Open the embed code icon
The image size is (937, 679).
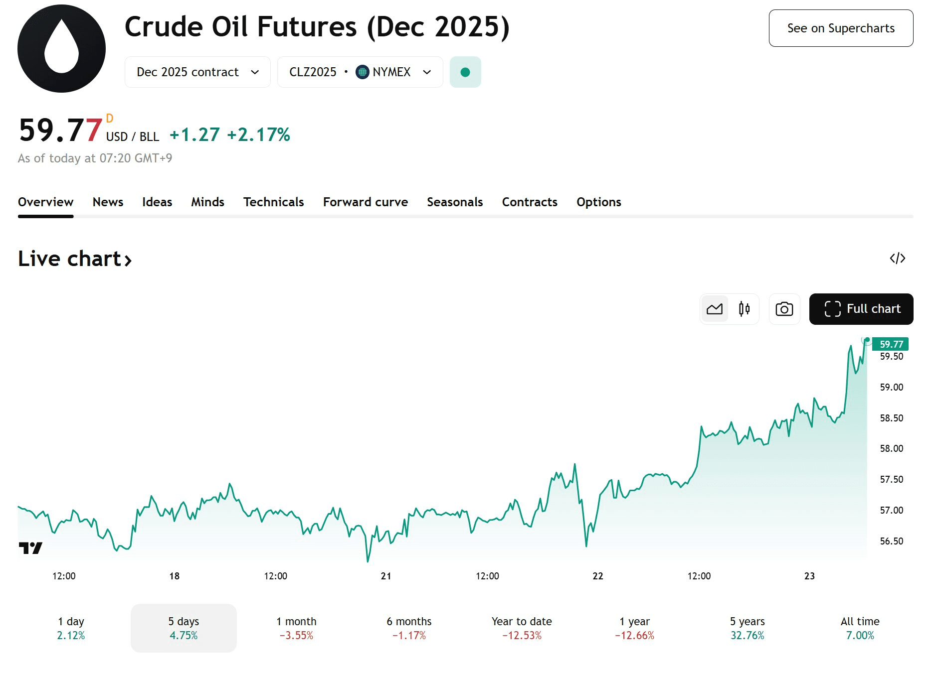coord(897,258)
